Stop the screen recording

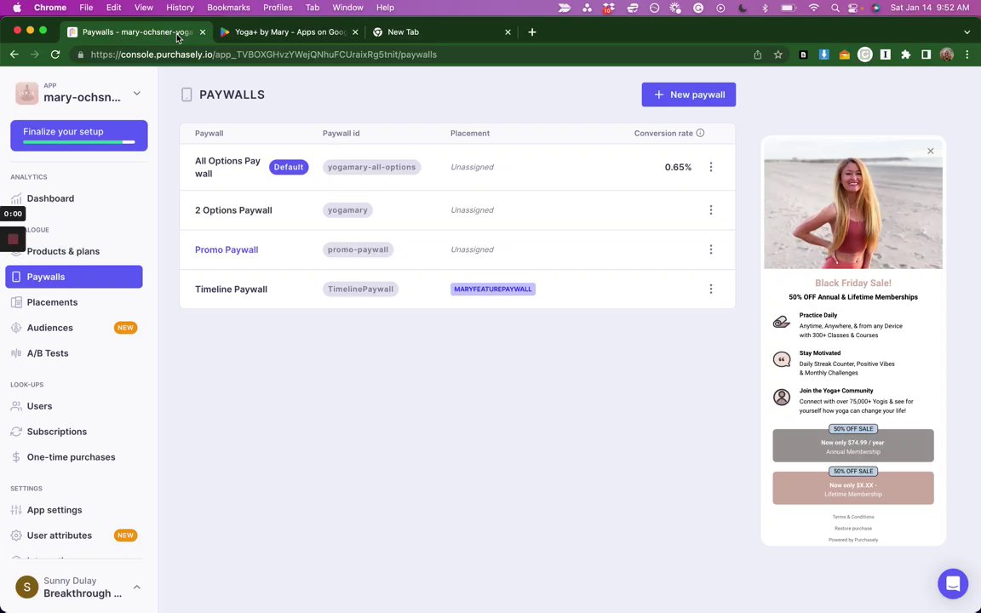click(x=13, y=239)
